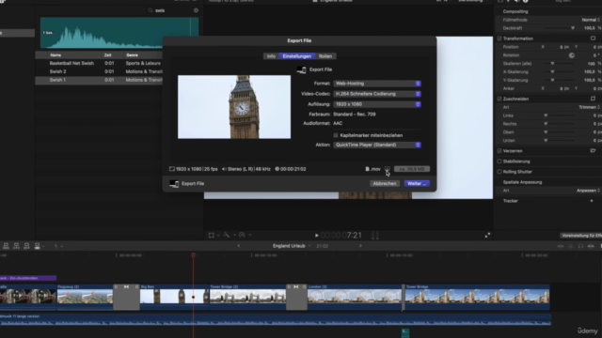602x338 pixels.
Task: Toggle the headphones solo icon in timeline
Action: pos(580,246)
